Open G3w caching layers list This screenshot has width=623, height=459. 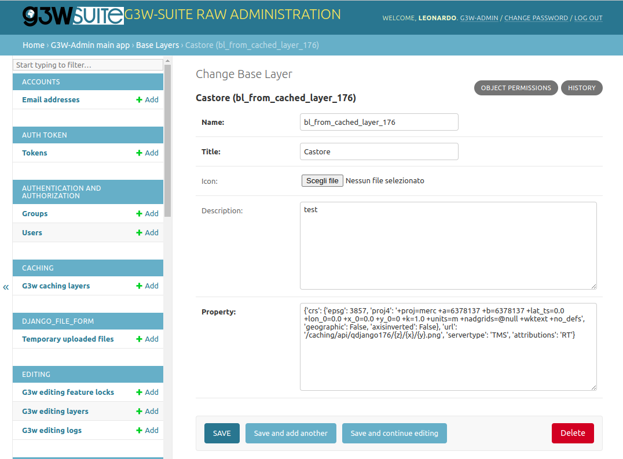pyautogui.click(x=56, y=286)
